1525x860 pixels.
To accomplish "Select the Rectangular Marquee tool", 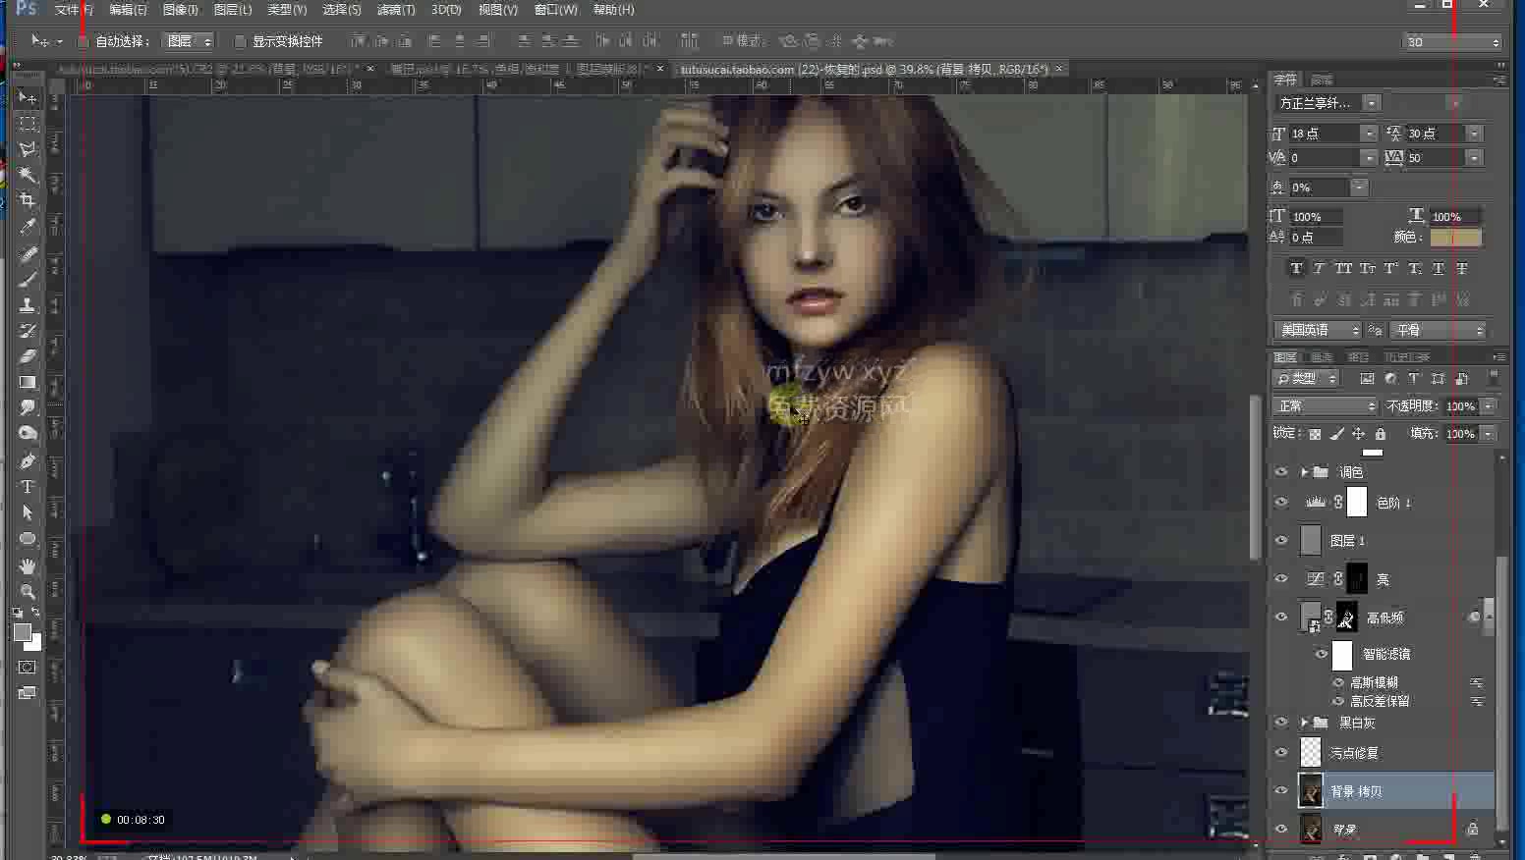I will coord(28,124).
